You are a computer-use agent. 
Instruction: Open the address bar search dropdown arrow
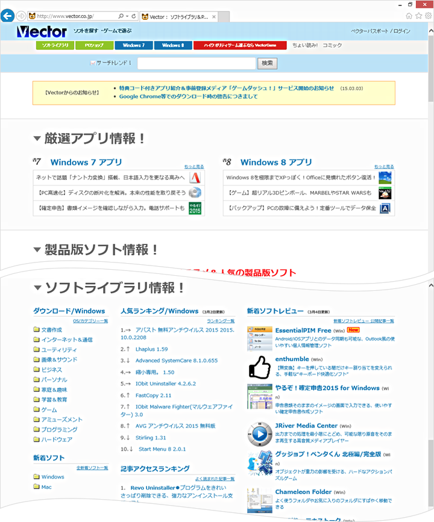pyautogui.click(x=127, y=16)
